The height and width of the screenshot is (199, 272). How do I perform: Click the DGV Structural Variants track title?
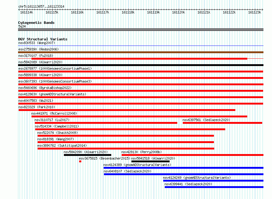point(43,39)
